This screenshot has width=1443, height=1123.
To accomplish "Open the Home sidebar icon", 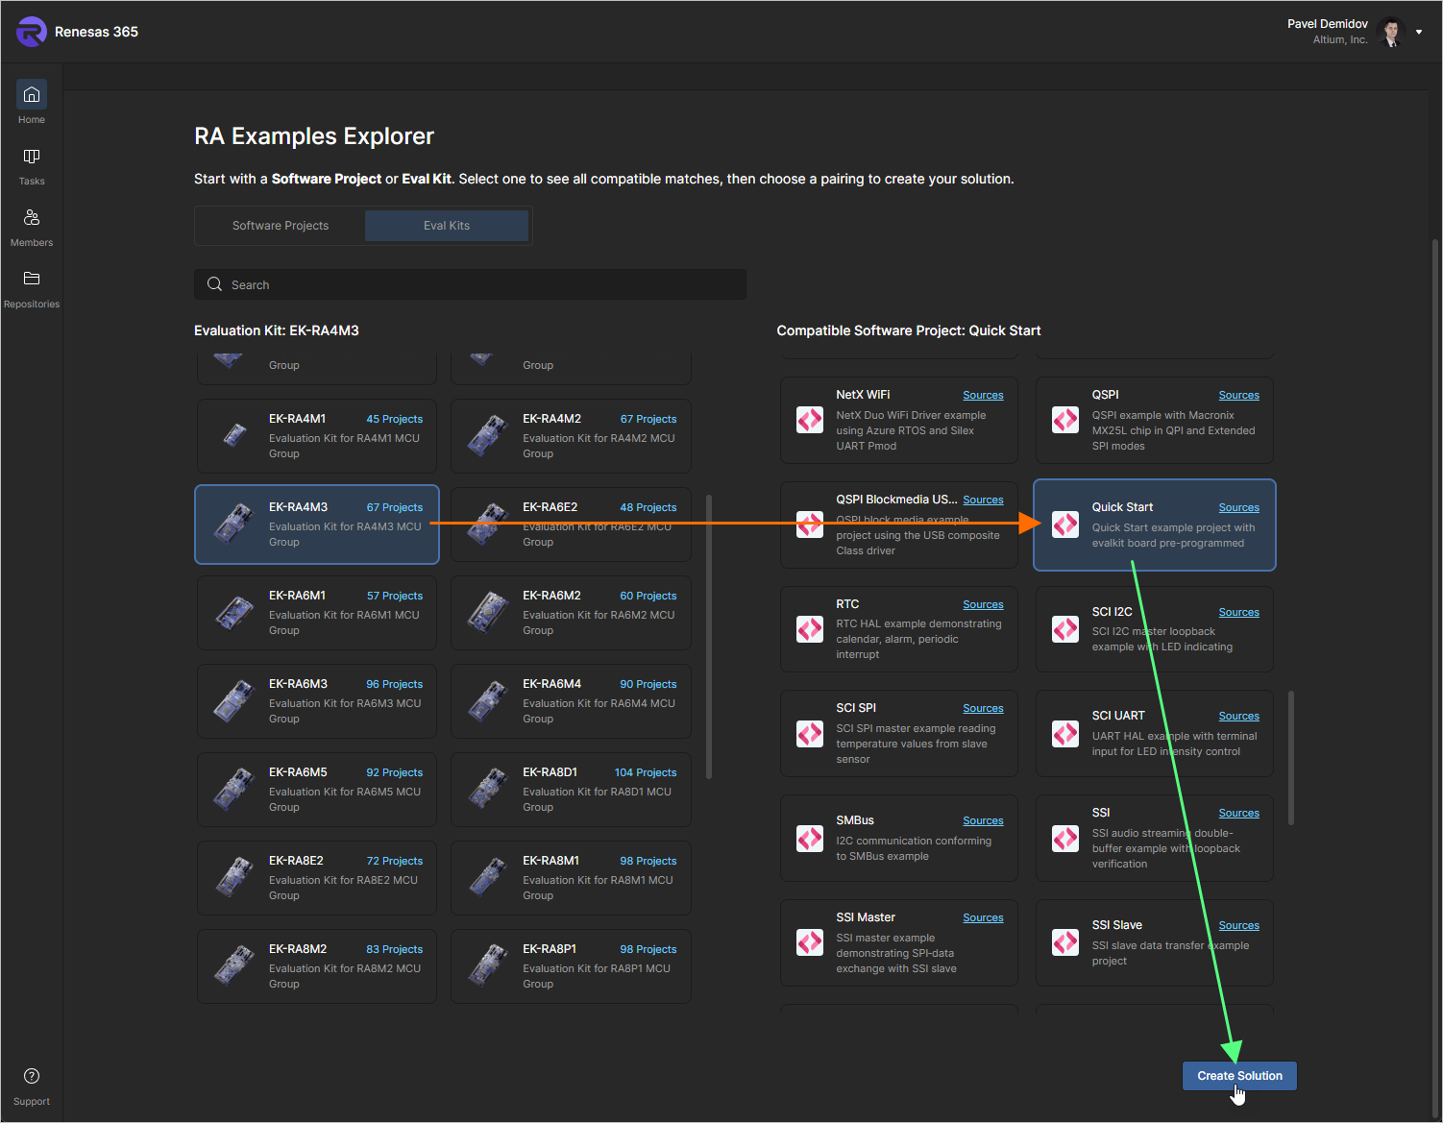I will (32, 94).
